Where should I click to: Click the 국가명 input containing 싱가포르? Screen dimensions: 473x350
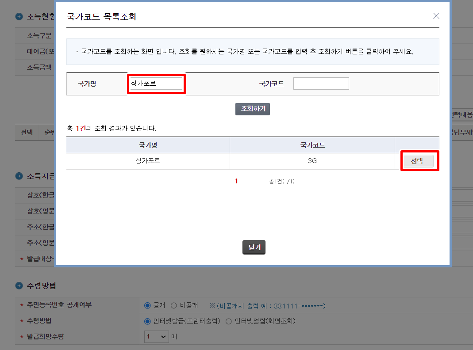[x=156, y=84]
